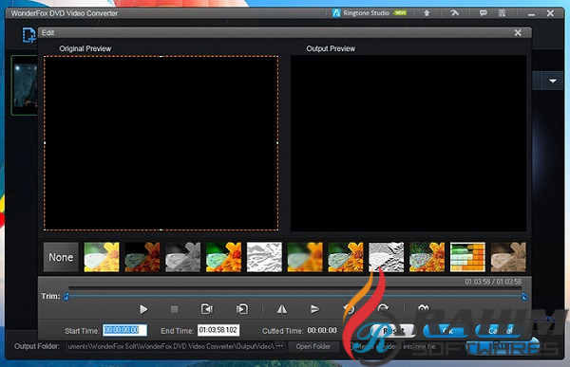The image size is (570, 367).
Task: Click the Cancel button
Action: point(500,331)
